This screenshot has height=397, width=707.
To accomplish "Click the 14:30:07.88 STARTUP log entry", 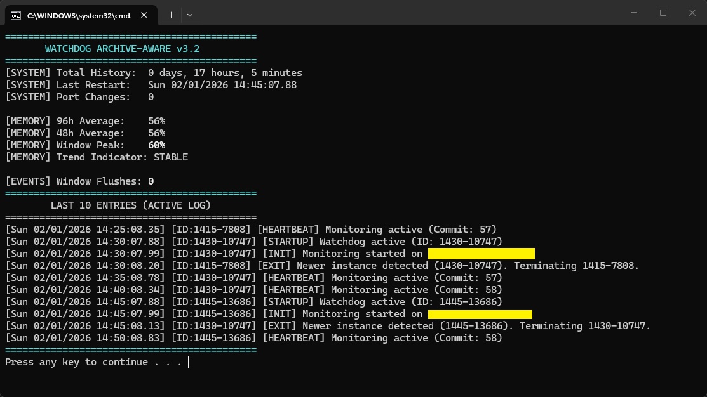I will [254, 242].
